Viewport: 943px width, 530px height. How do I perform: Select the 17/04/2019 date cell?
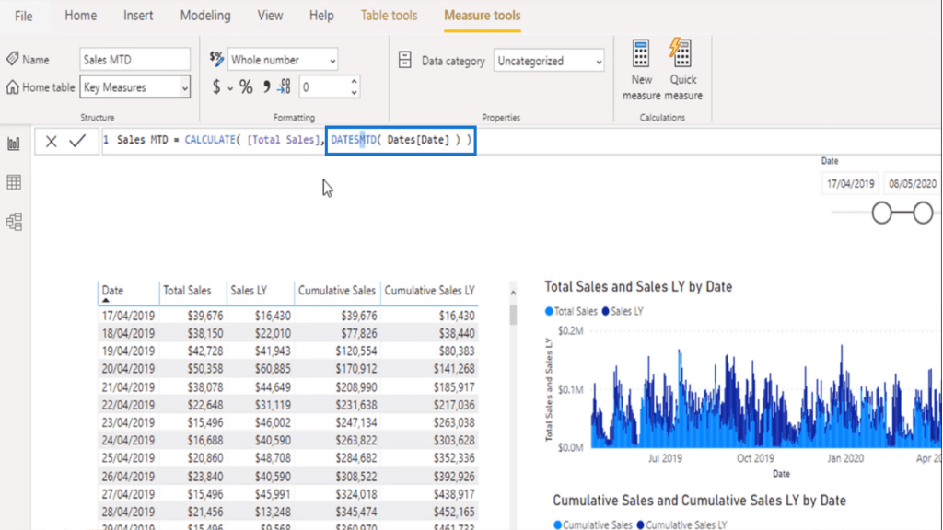(x=128, y=316)
